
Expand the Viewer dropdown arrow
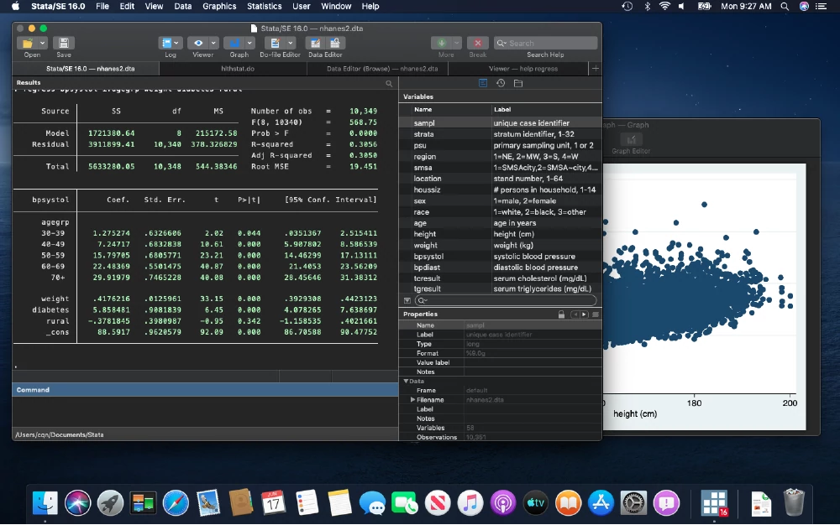[213, 44]
